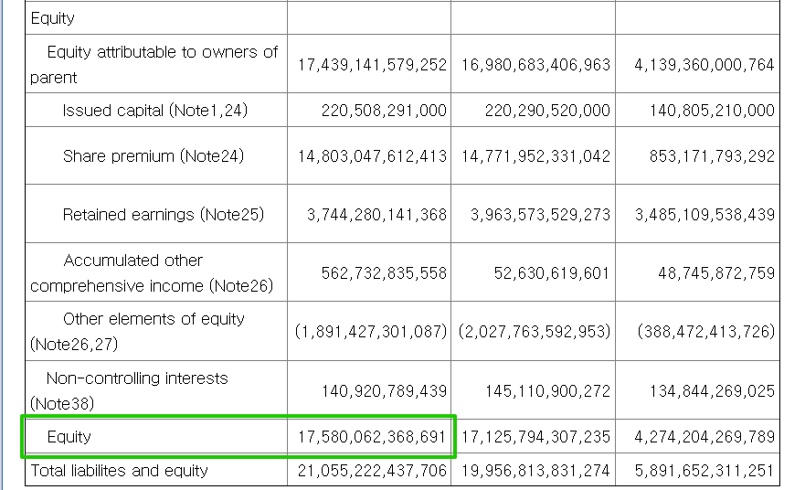Select Accumulated other comprehensive income (Note26) label
The image size is (805, 490).
pyautogui.click(x=152, y=273)
